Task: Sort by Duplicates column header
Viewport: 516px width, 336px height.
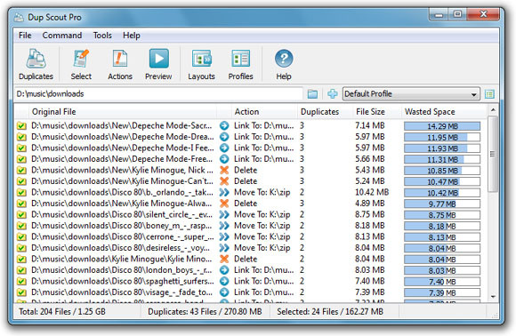Action: pyautogui.click(x=325, y=112)
